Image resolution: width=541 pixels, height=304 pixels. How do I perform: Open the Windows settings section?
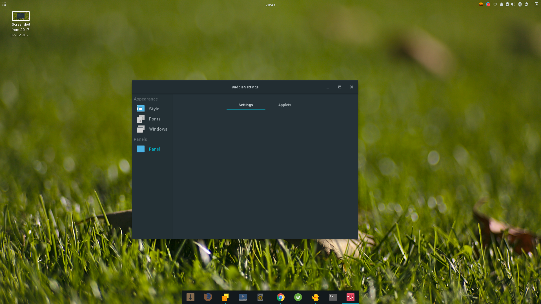(152, 129)
